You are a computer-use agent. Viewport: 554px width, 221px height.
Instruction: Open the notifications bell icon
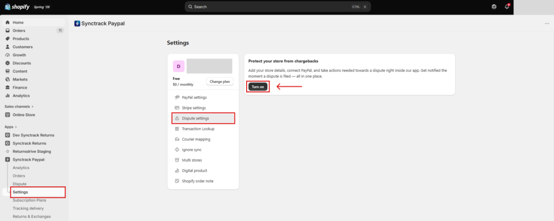click(506, 6)
